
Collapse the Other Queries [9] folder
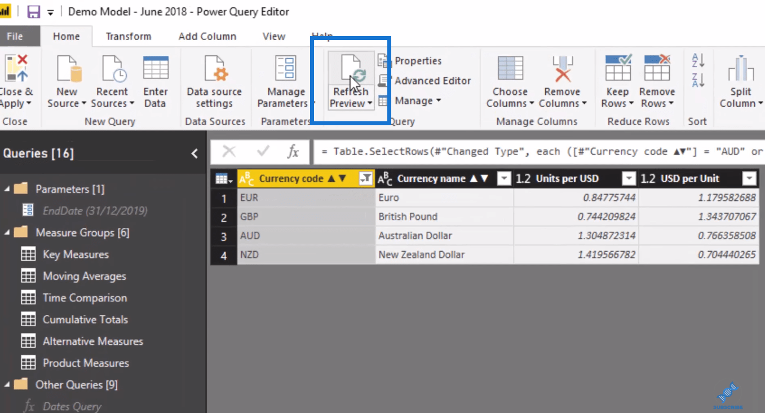[7, 384]
